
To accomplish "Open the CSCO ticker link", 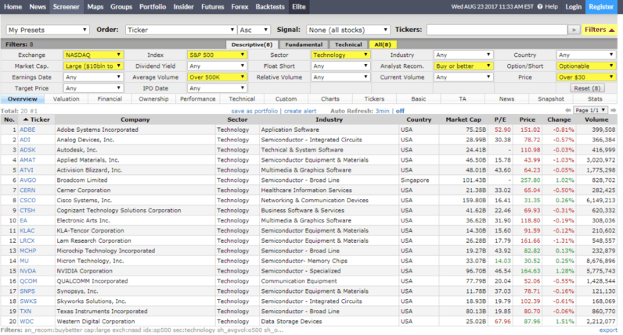I will tap(28, 200).
